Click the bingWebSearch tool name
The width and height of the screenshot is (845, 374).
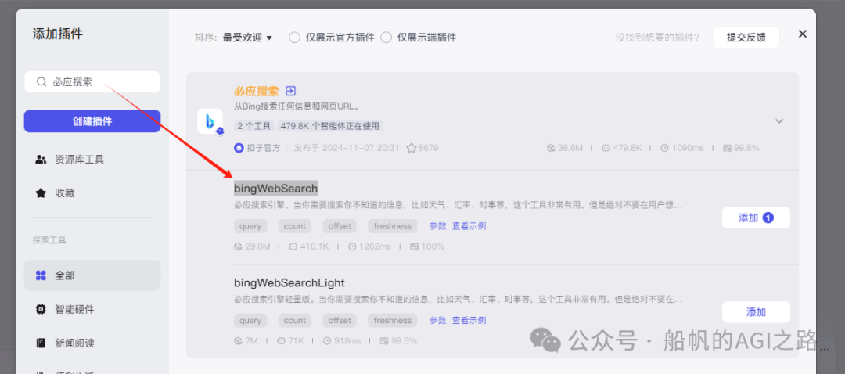[x=275, y=188]
